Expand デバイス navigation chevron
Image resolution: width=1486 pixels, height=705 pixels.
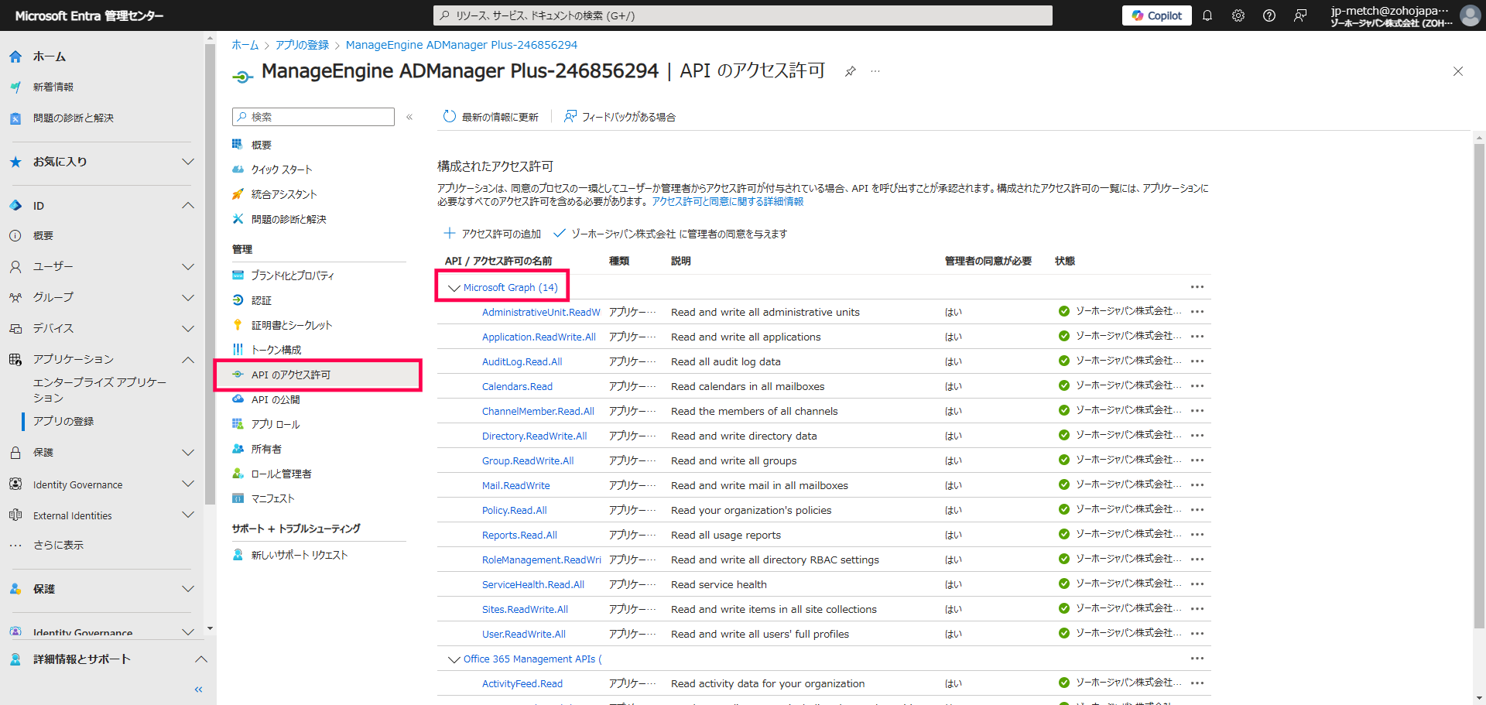click(x=187, y=329)
